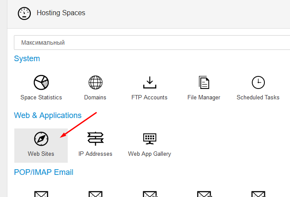Click the Space Statistics text label
Viewport: 290px width, 197px height.
pos(41,97)
